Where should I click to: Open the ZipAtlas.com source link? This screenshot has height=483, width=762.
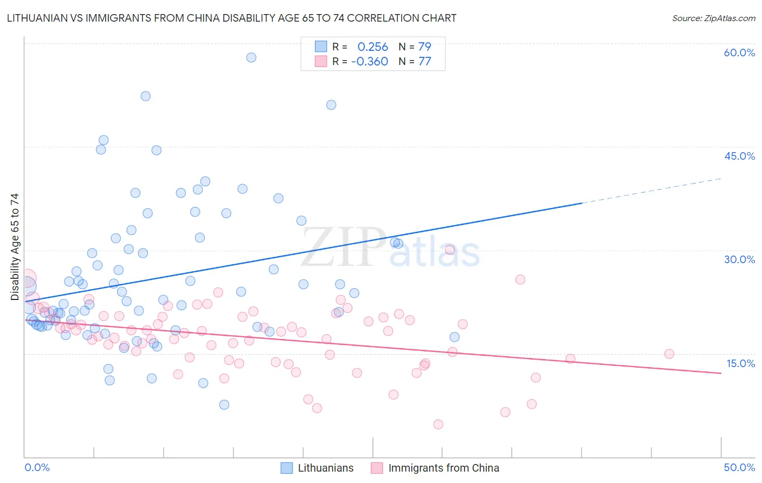tap(714, 18)
